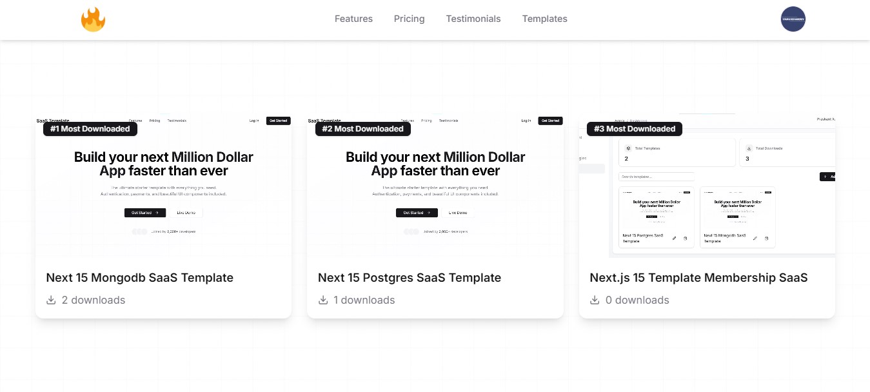
Task: Open Next.js 15 Template Membership SaaS title
Action: (698, 278)
